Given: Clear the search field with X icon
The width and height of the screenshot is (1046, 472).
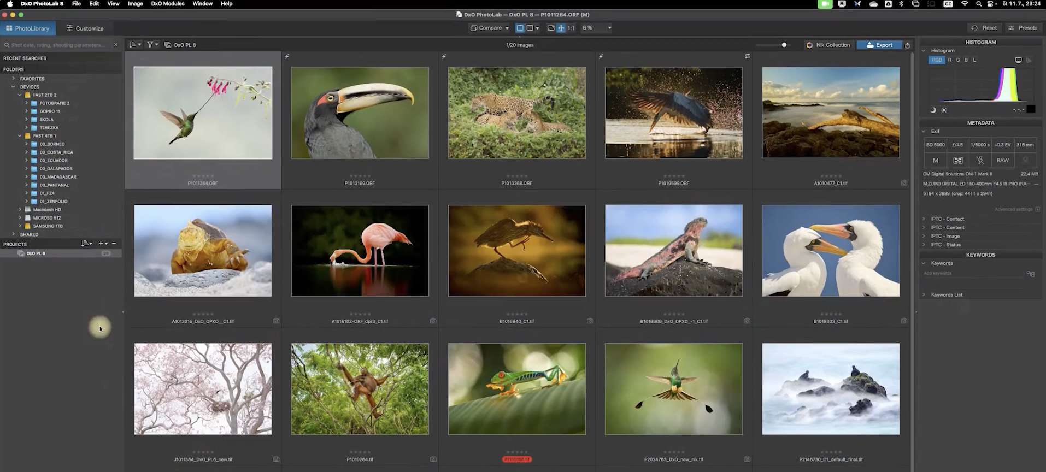Looking at the screenshot, I should tap(115, 45).
